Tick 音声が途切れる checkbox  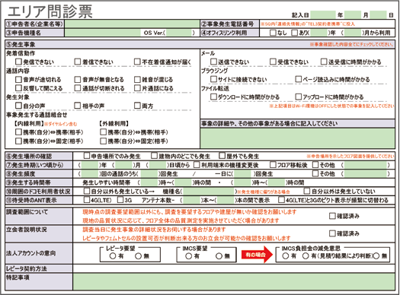18,79
